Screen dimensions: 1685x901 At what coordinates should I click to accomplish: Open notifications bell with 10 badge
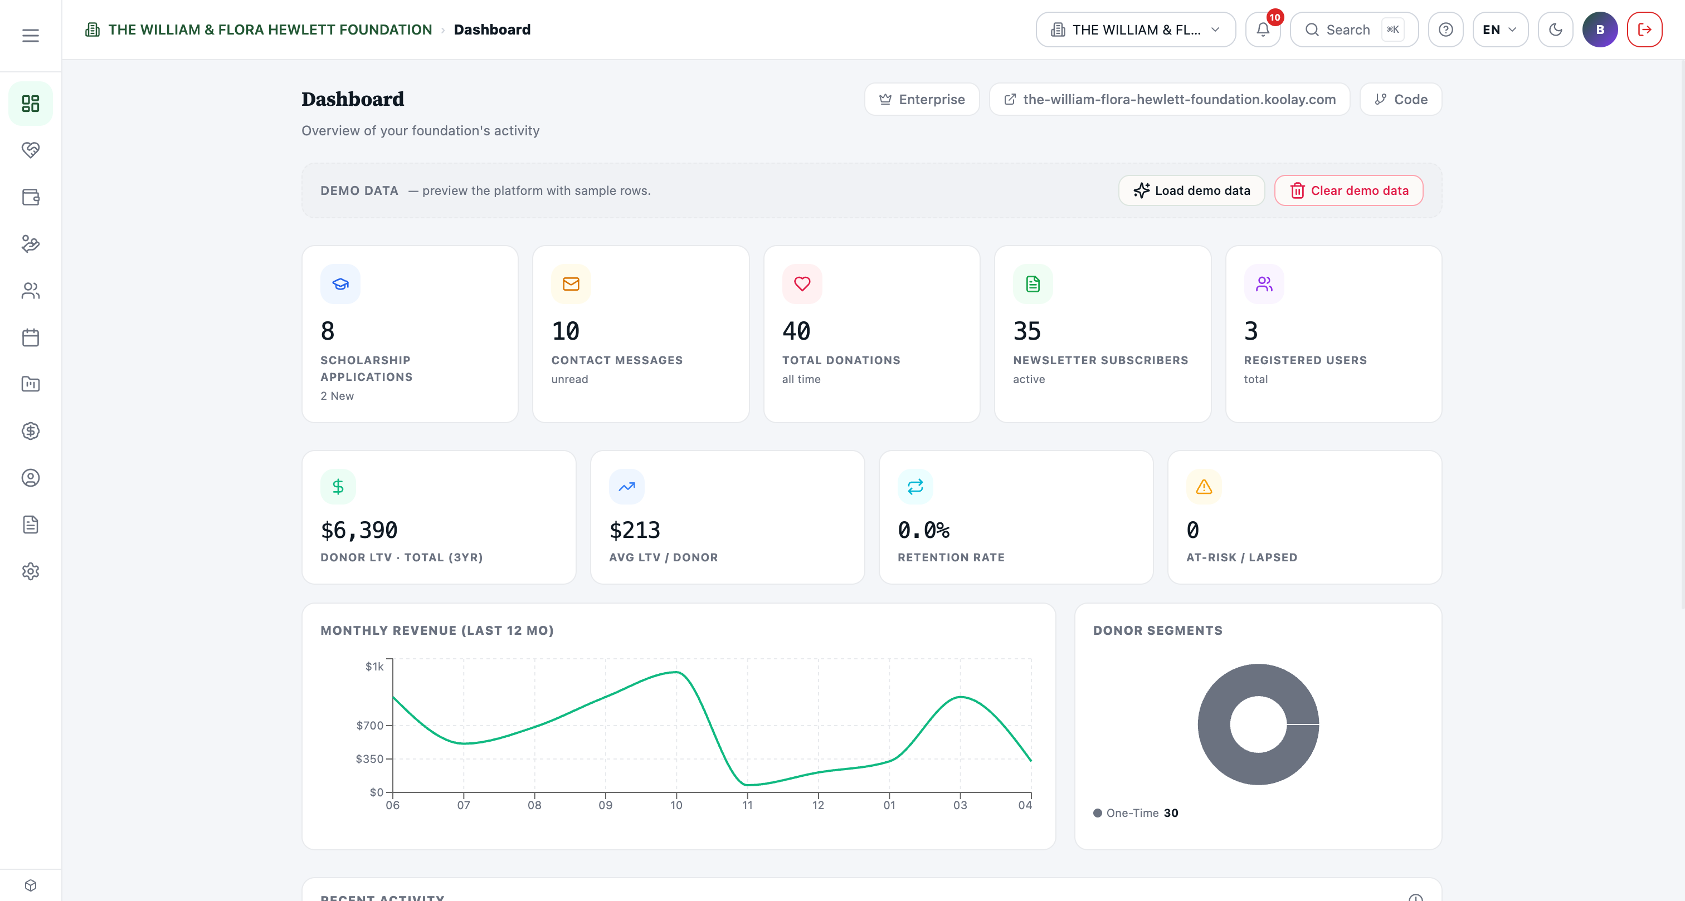1263,30
